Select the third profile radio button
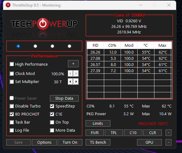The height and width of the screenshot is (153, 182). click(52, 46)
